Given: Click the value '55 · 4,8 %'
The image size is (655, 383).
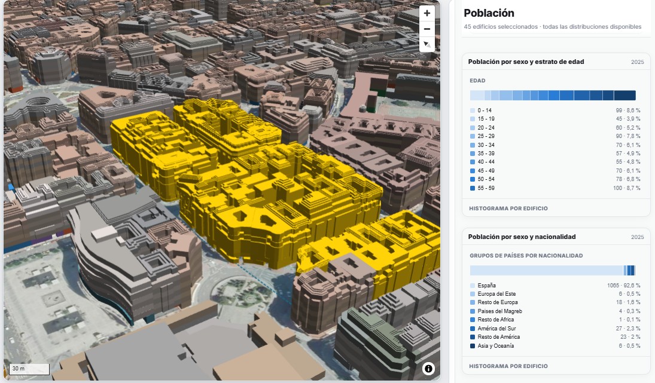Looking at the screenshot, I should [628, 162].
